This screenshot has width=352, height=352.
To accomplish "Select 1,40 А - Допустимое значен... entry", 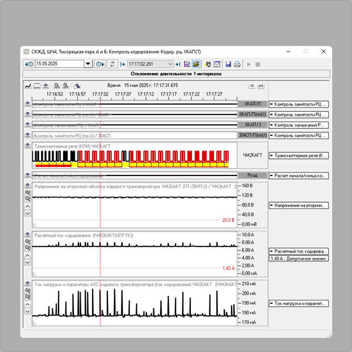I will click(x=299, y=259).
